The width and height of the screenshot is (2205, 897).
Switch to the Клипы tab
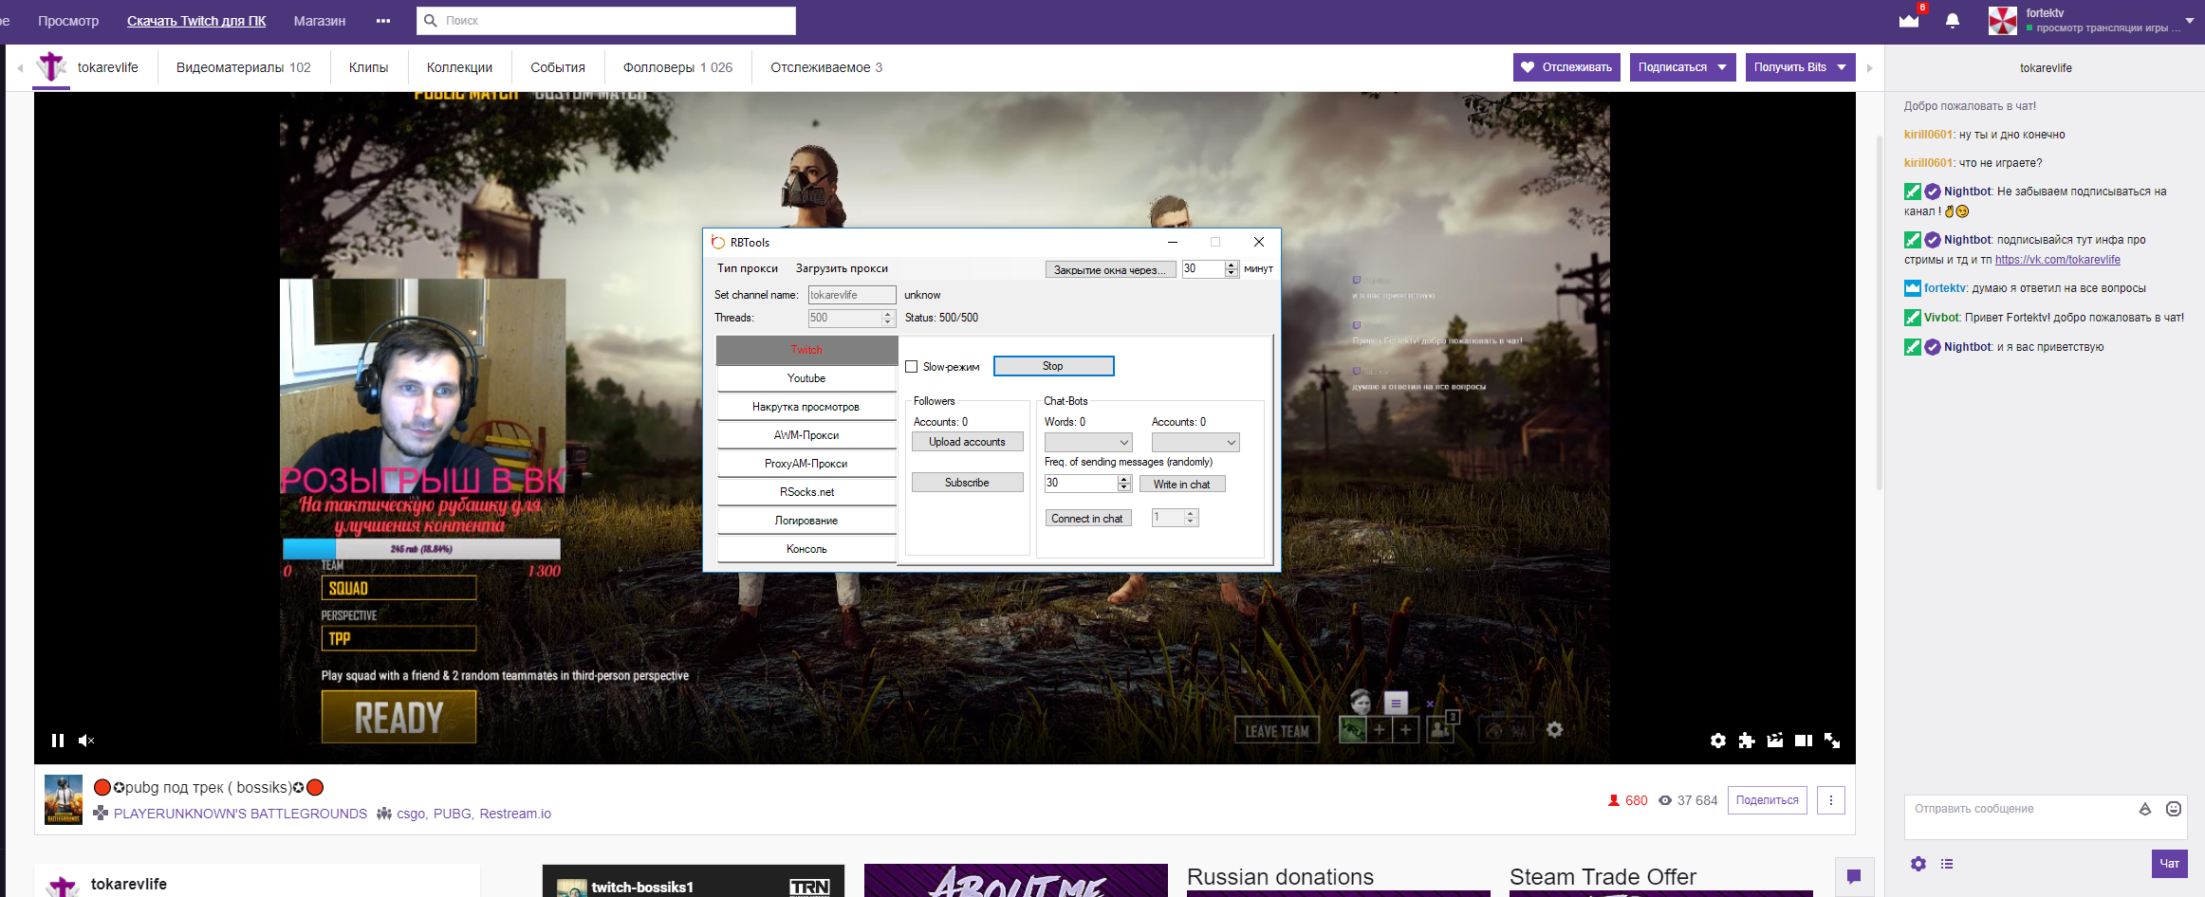pos(368,67)
